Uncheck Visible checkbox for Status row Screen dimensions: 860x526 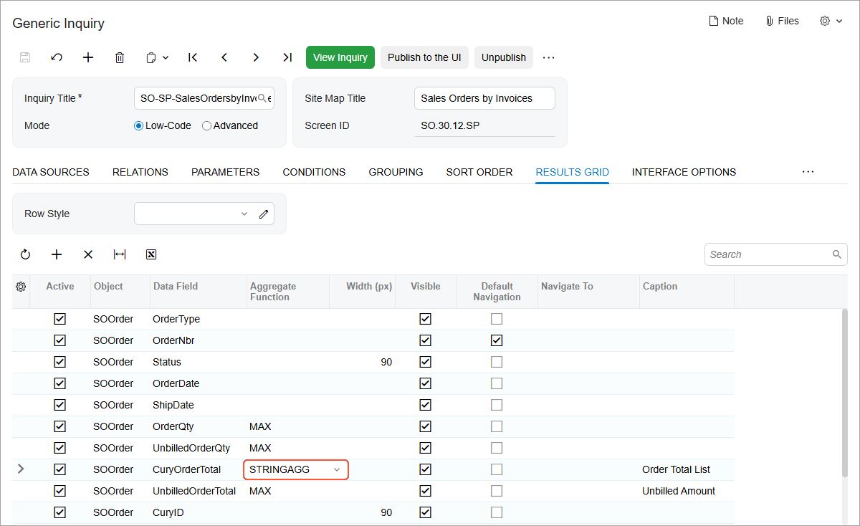[425, 362]
